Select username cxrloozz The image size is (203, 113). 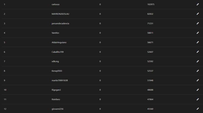(x=55, y=4)
